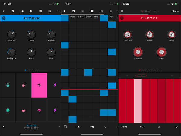This screenshot has width=181, height=136.
Task: Open the step grid view from Rytmik
Action: [40, 11]
